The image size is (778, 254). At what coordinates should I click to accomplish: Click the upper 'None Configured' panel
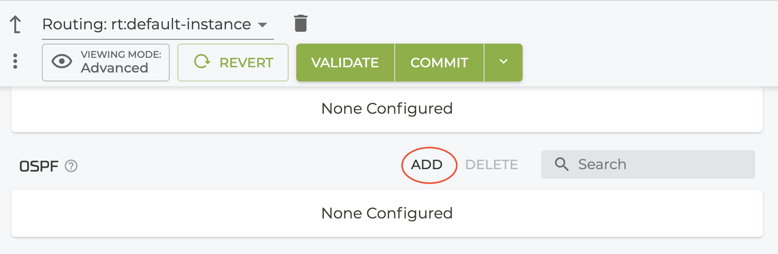point(387,109)
